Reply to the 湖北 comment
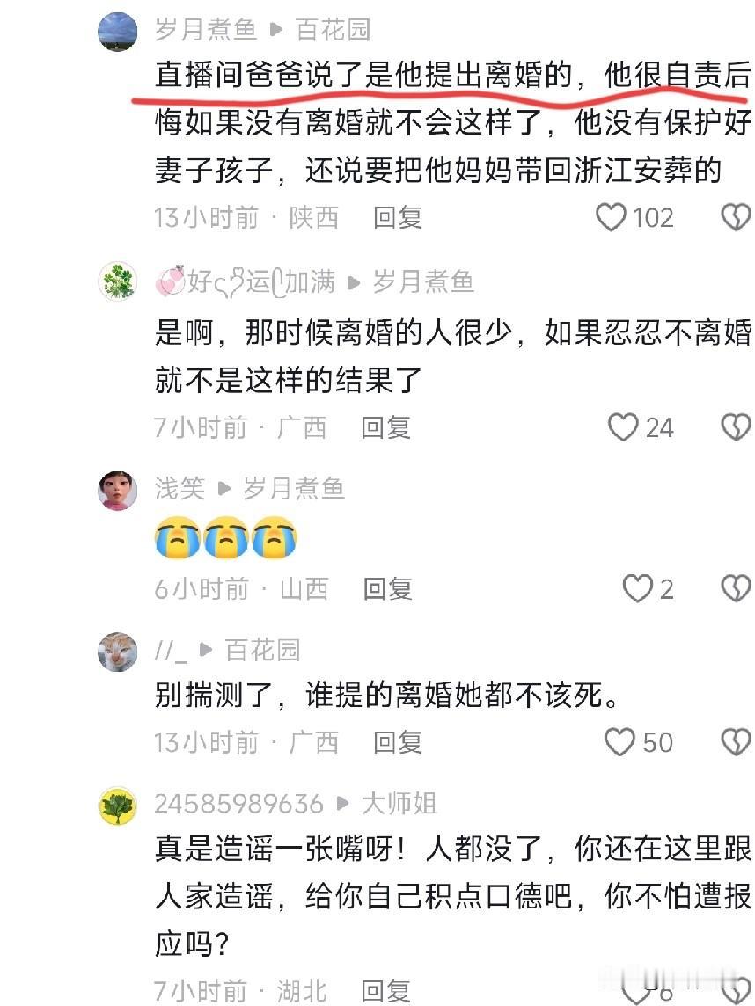This screenshot has width=755, height=1006. 385,990
